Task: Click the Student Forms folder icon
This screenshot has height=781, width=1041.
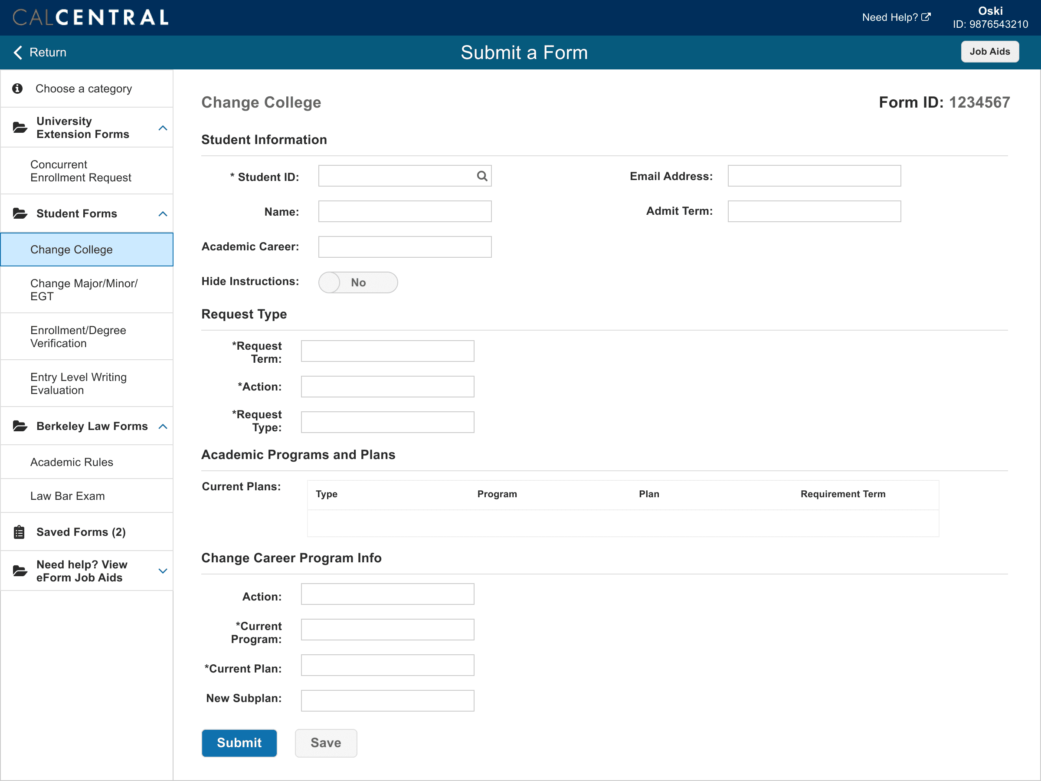Action: [20, 214]
